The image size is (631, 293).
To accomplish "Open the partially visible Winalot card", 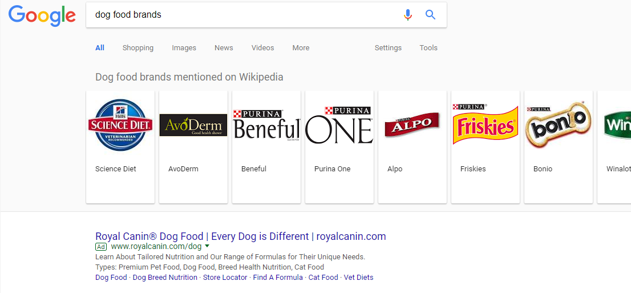I will coord(616,125).
